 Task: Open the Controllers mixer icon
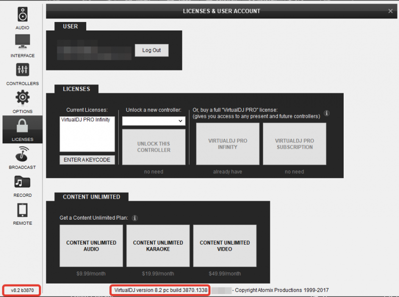tap(22, 69)
